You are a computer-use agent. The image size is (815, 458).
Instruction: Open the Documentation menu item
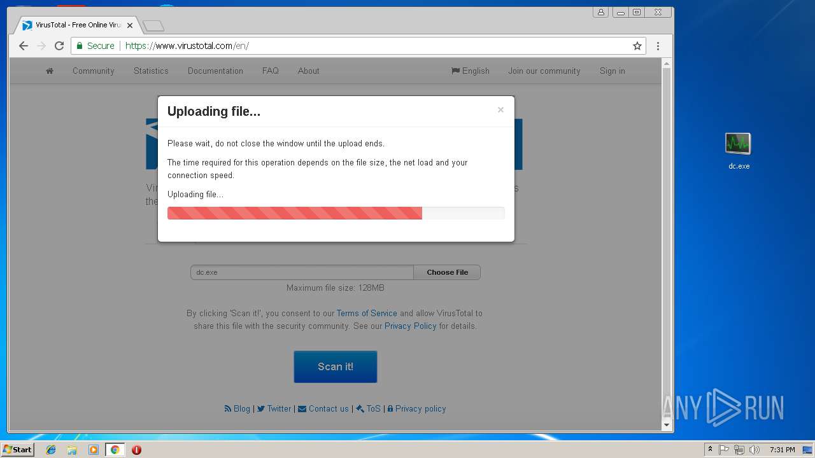point(215,71)
